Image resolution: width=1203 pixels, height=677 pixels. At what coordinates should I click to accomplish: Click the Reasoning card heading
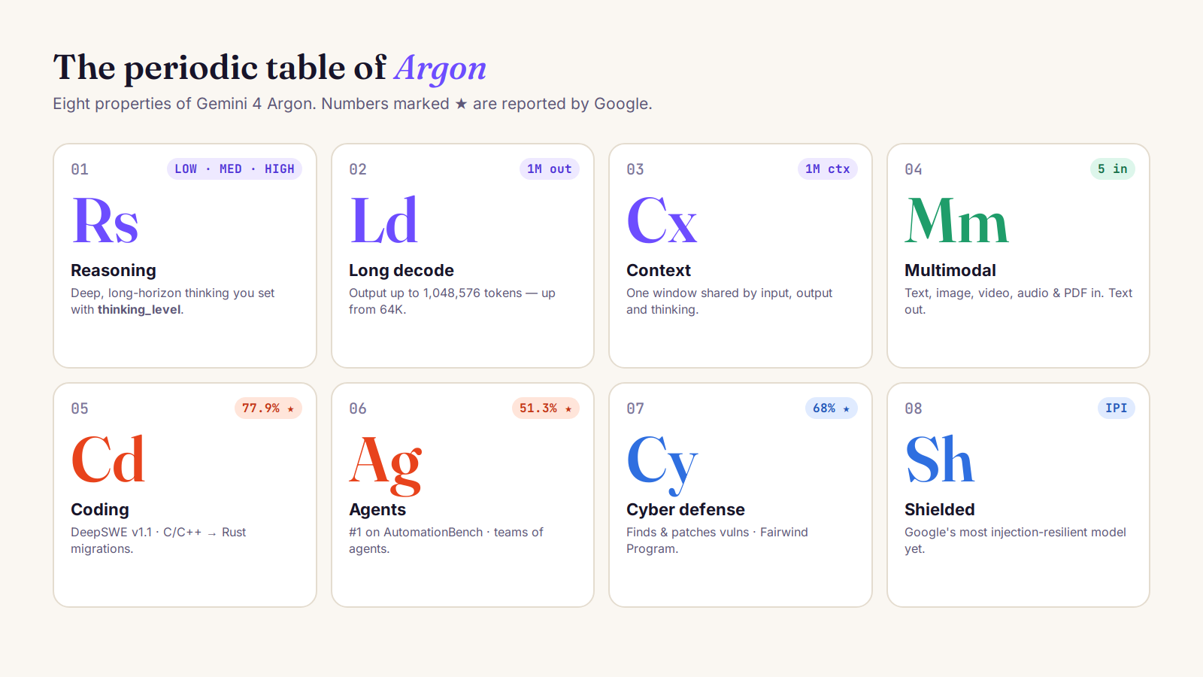click(x=114, y=270)
